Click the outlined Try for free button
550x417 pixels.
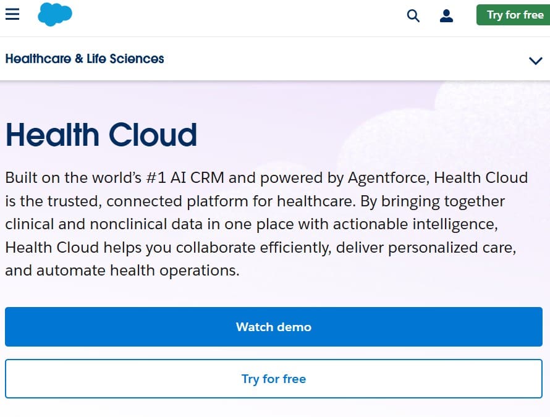point(274,379)
